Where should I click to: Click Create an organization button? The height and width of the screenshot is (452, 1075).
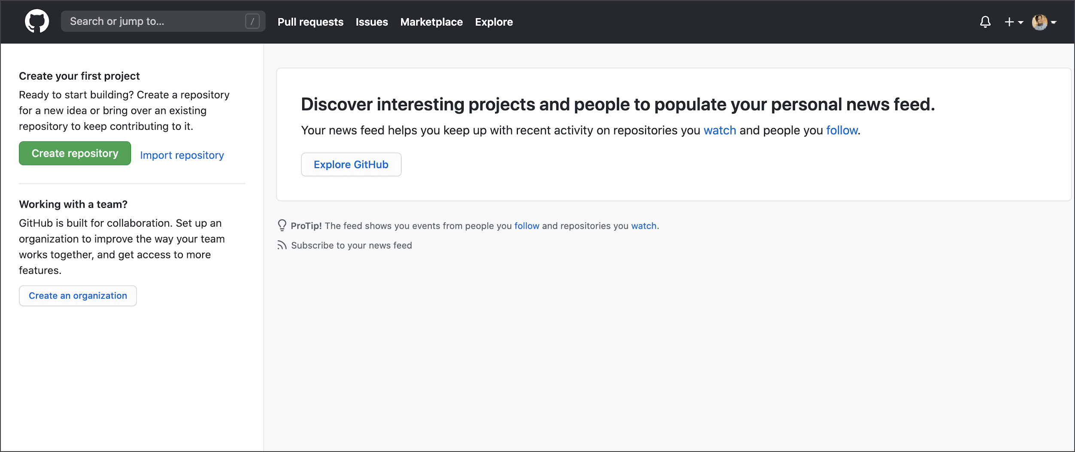tap(78, 296)
